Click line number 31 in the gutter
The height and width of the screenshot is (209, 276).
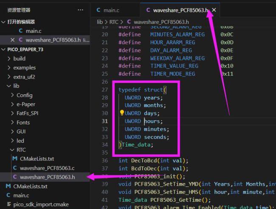(105, 121)
